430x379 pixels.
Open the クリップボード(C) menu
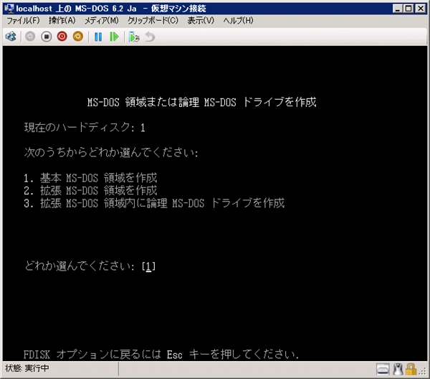[x=153, y=21]
